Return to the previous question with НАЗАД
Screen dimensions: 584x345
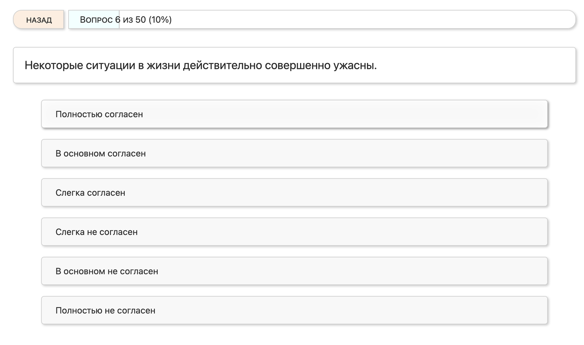[x=38, y=20]
